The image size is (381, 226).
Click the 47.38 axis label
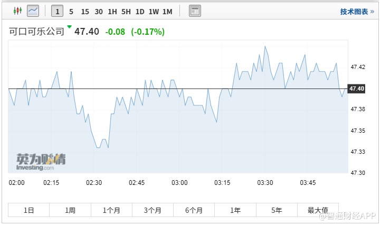tap(358, 109)
